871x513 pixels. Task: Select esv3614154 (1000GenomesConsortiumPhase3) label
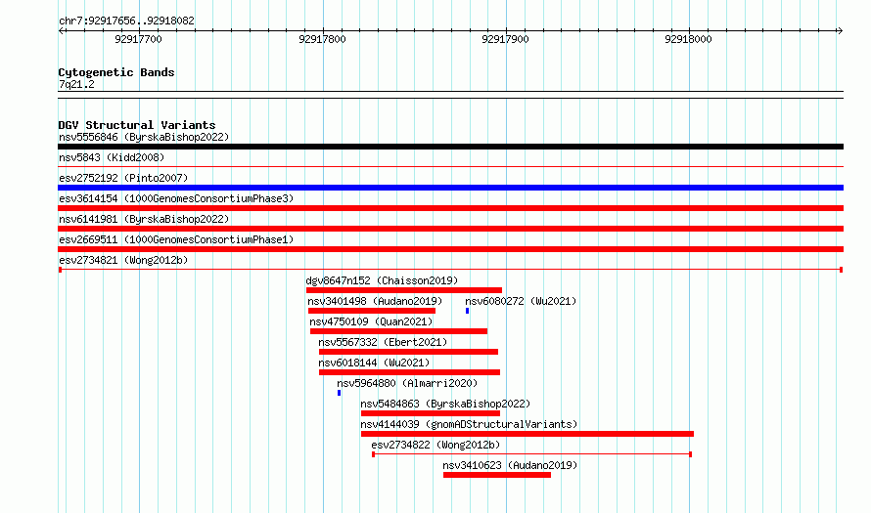point(176,198)
